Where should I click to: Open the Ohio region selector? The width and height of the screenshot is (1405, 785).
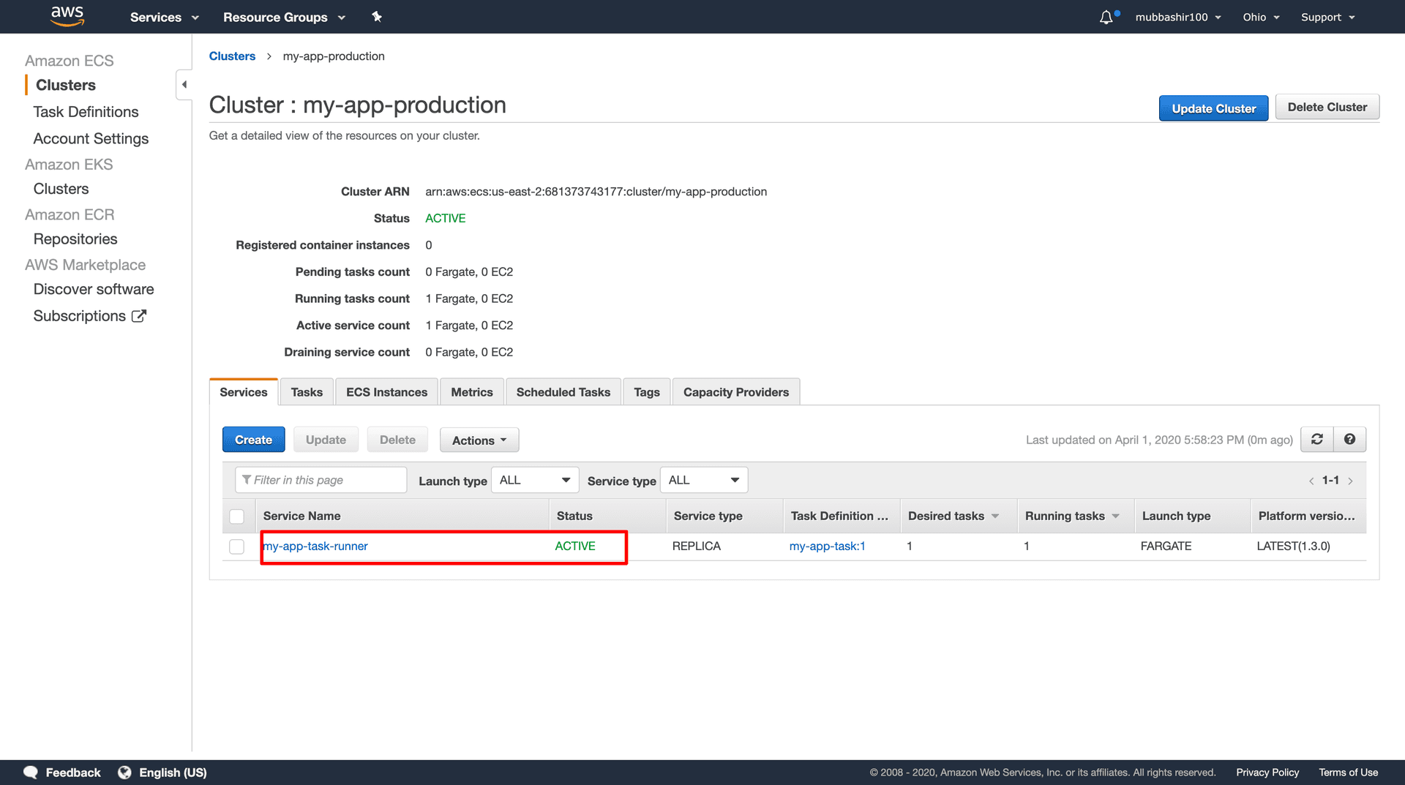1261,17
